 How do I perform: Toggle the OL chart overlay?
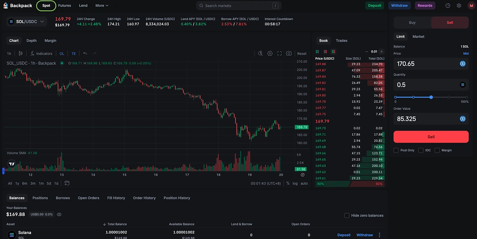click(62, 54)
